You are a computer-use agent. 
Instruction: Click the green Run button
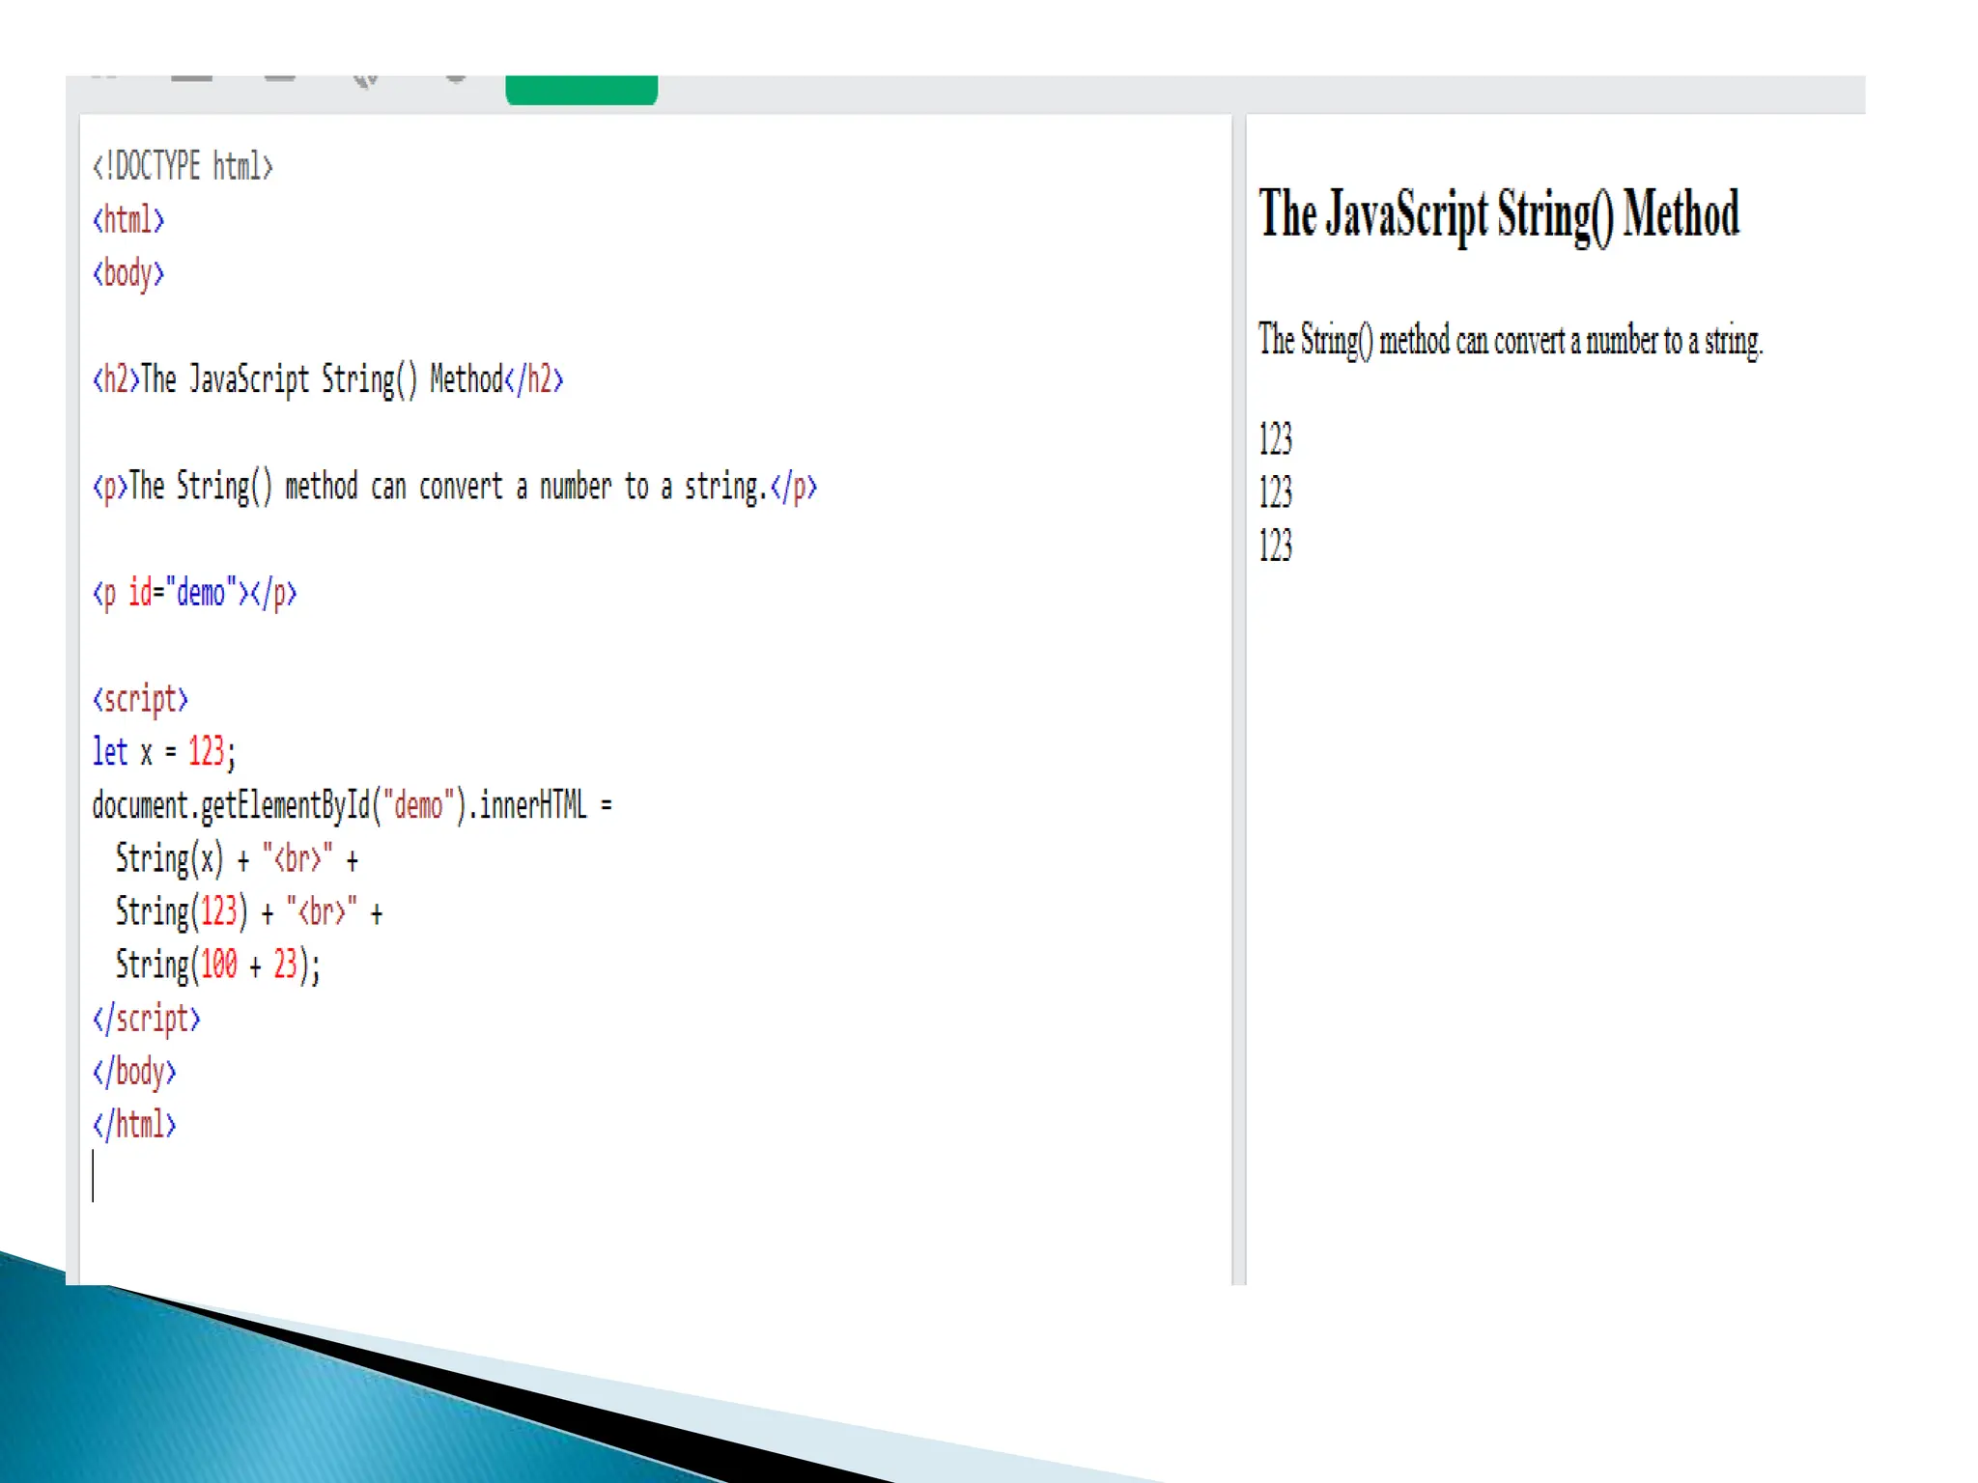coord(581,89)
